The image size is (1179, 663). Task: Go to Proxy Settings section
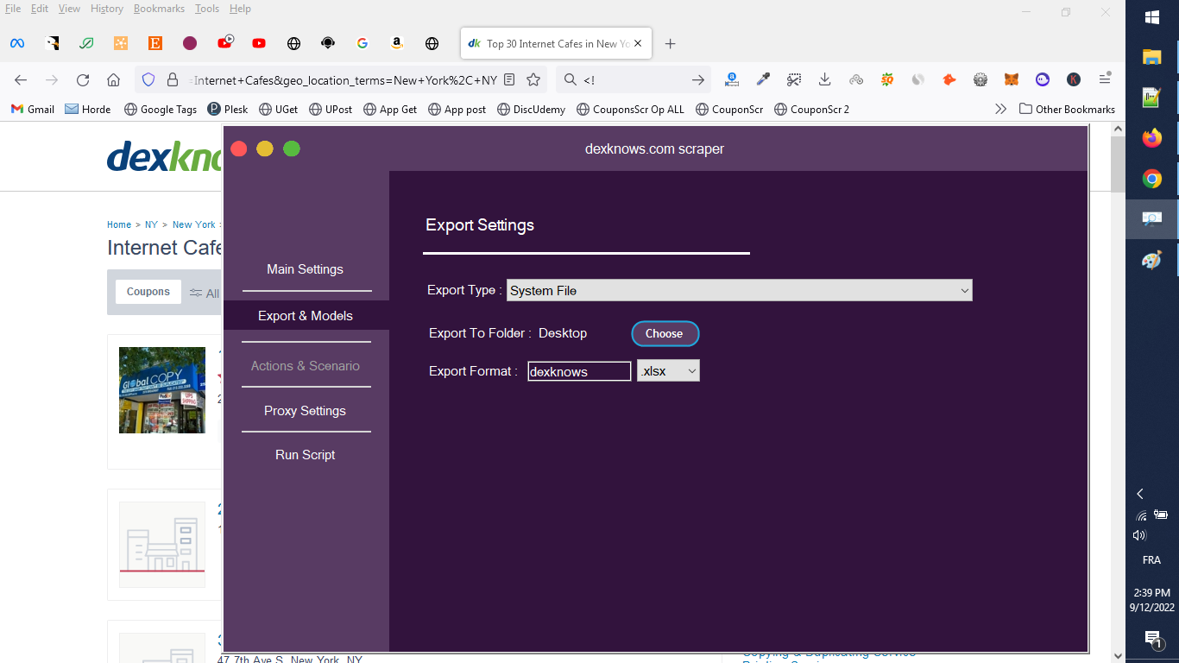tap(306, 411)
